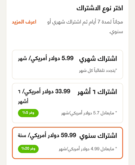This screenshot has height=165, width=135.
Task: Click the note يتجدد تلقائياً كل شهر
Action: 98,71
